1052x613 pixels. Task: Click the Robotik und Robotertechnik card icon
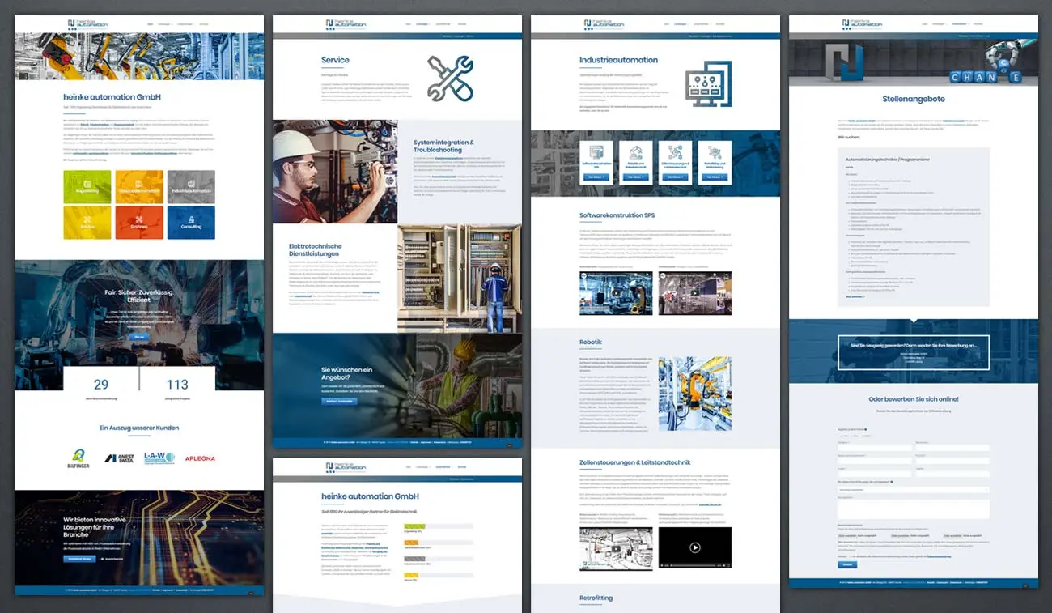[x=636, y=152]
